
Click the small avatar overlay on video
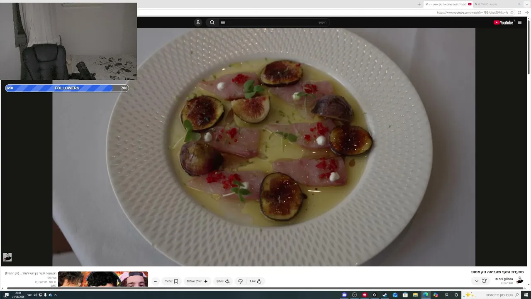7,257
